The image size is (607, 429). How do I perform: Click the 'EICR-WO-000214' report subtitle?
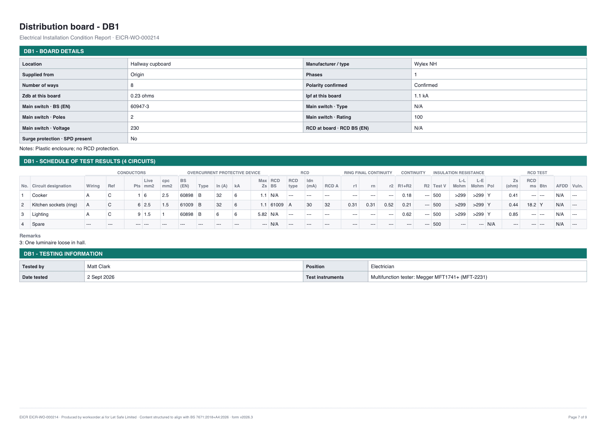(89, 38)
